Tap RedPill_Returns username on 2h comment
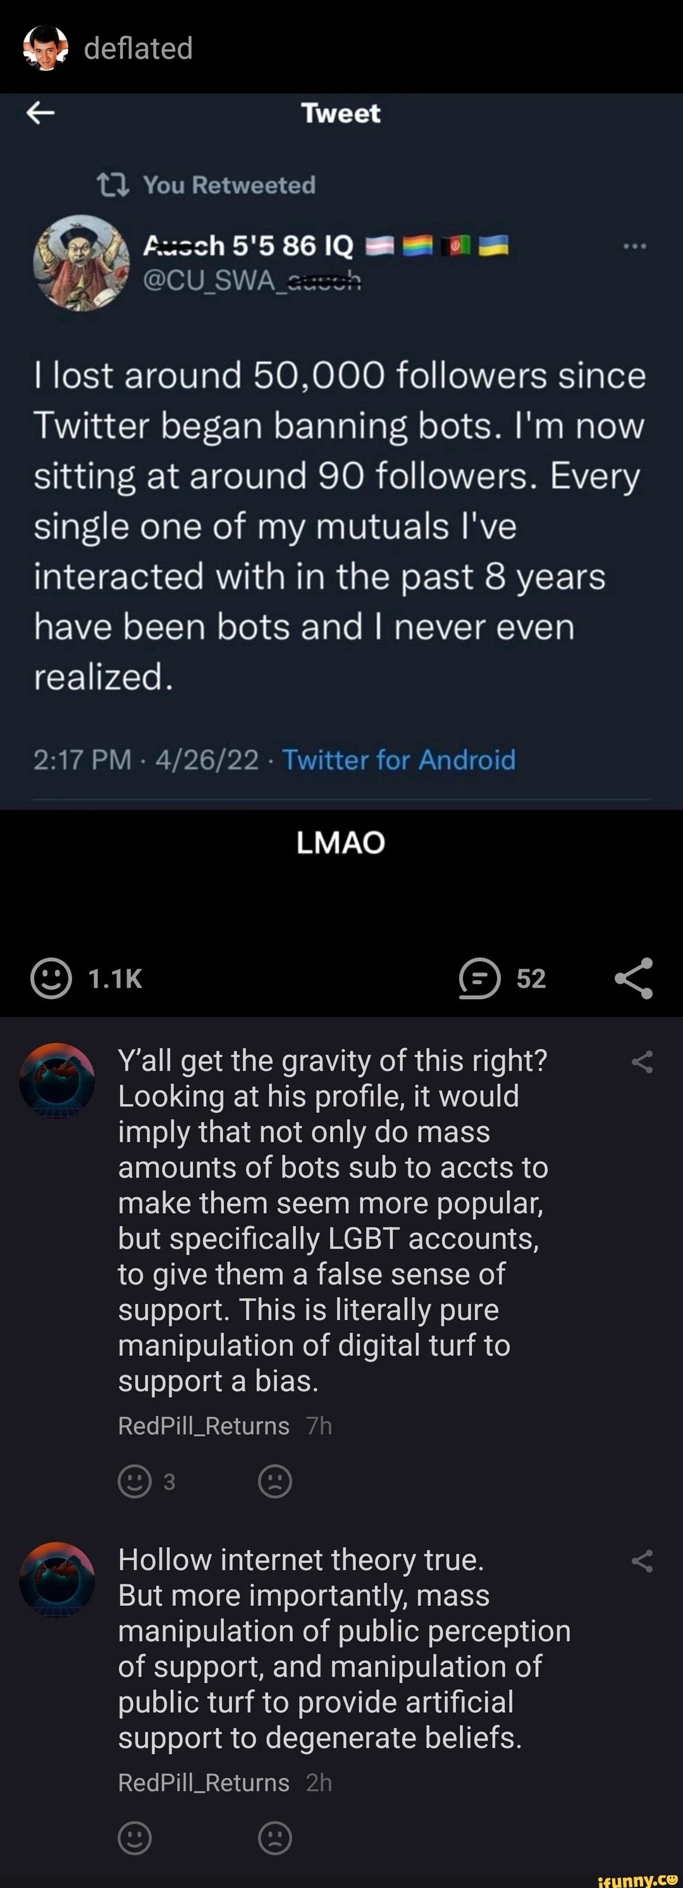Screen dimensions: 683x1888 (x=204, y=1782)
